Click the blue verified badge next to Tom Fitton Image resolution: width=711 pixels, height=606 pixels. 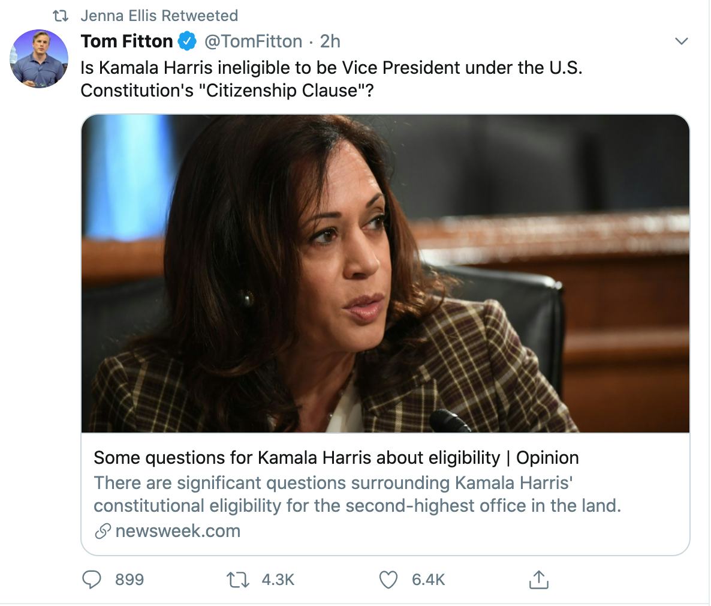coord(188,41)
